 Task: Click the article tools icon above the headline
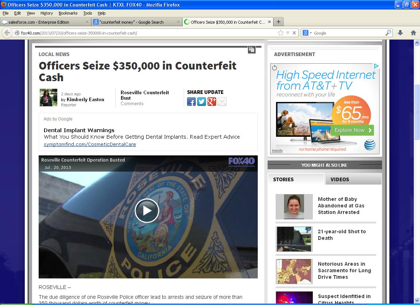pyautogui.click(x=252, y=49)
